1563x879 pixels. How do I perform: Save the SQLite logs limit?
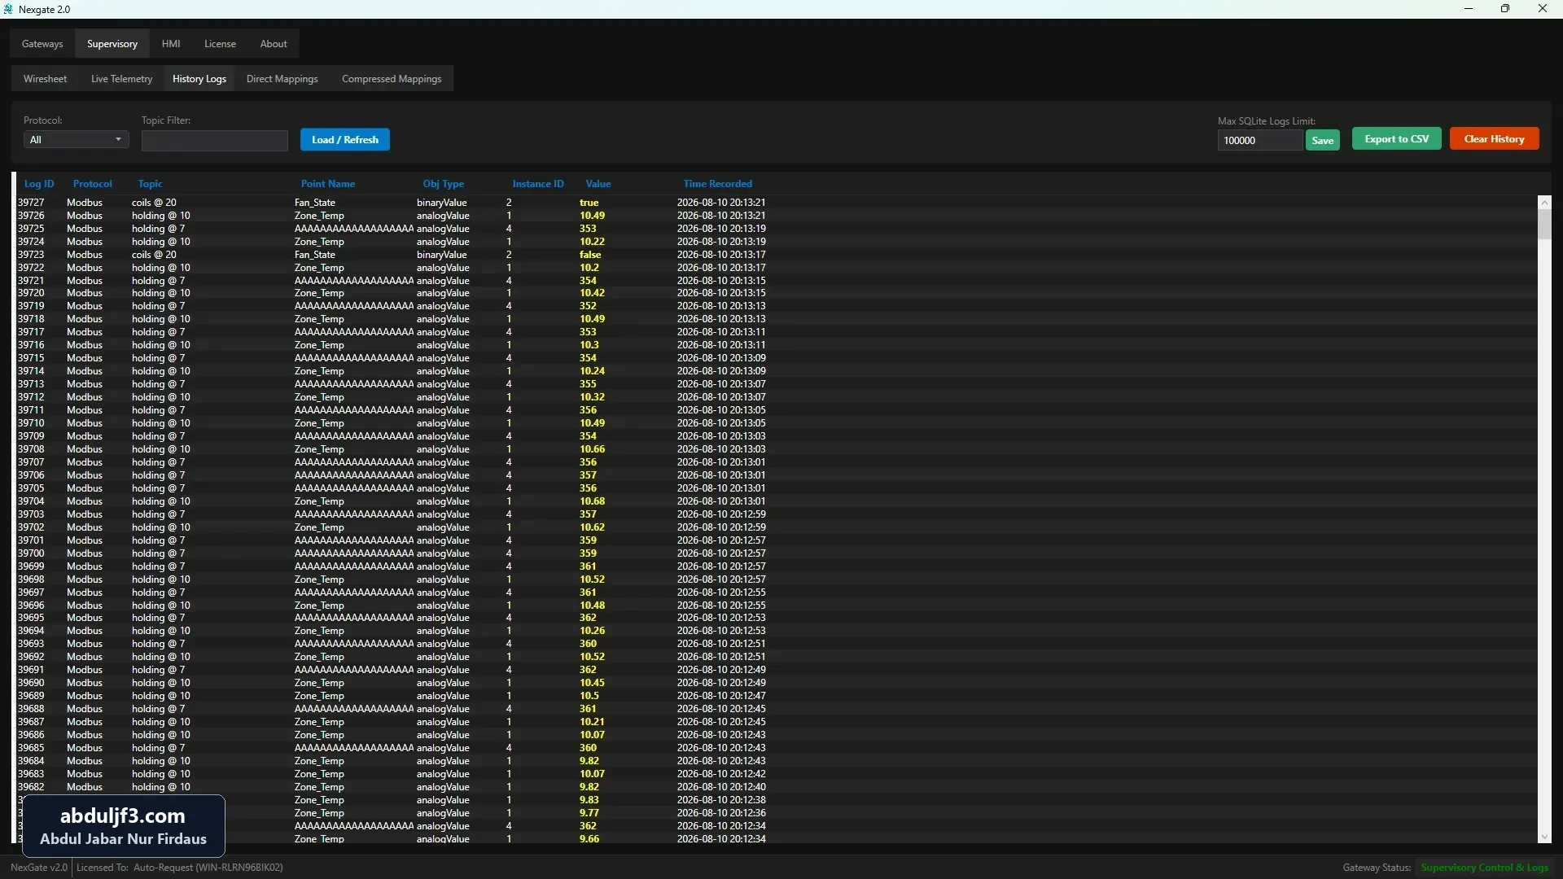[x=1323, y=141]
